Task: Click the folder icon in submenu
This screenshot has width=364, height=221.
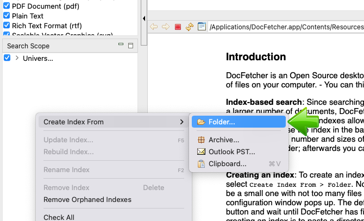Action: coord(201,122)
